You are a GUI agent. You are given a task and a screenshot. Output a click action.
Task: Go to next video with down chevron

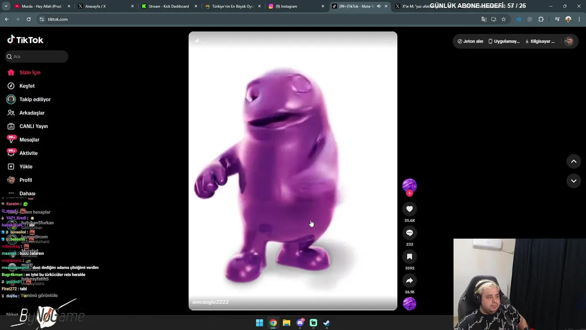click(x=574, y=181)
